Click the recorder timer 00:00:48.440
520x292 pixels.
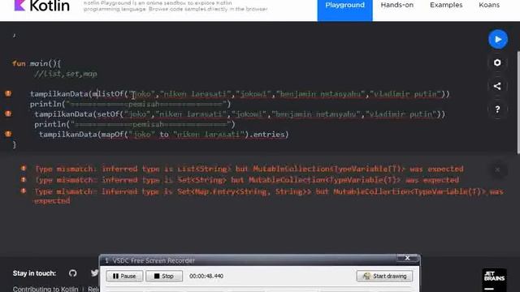tap(206, 276)
